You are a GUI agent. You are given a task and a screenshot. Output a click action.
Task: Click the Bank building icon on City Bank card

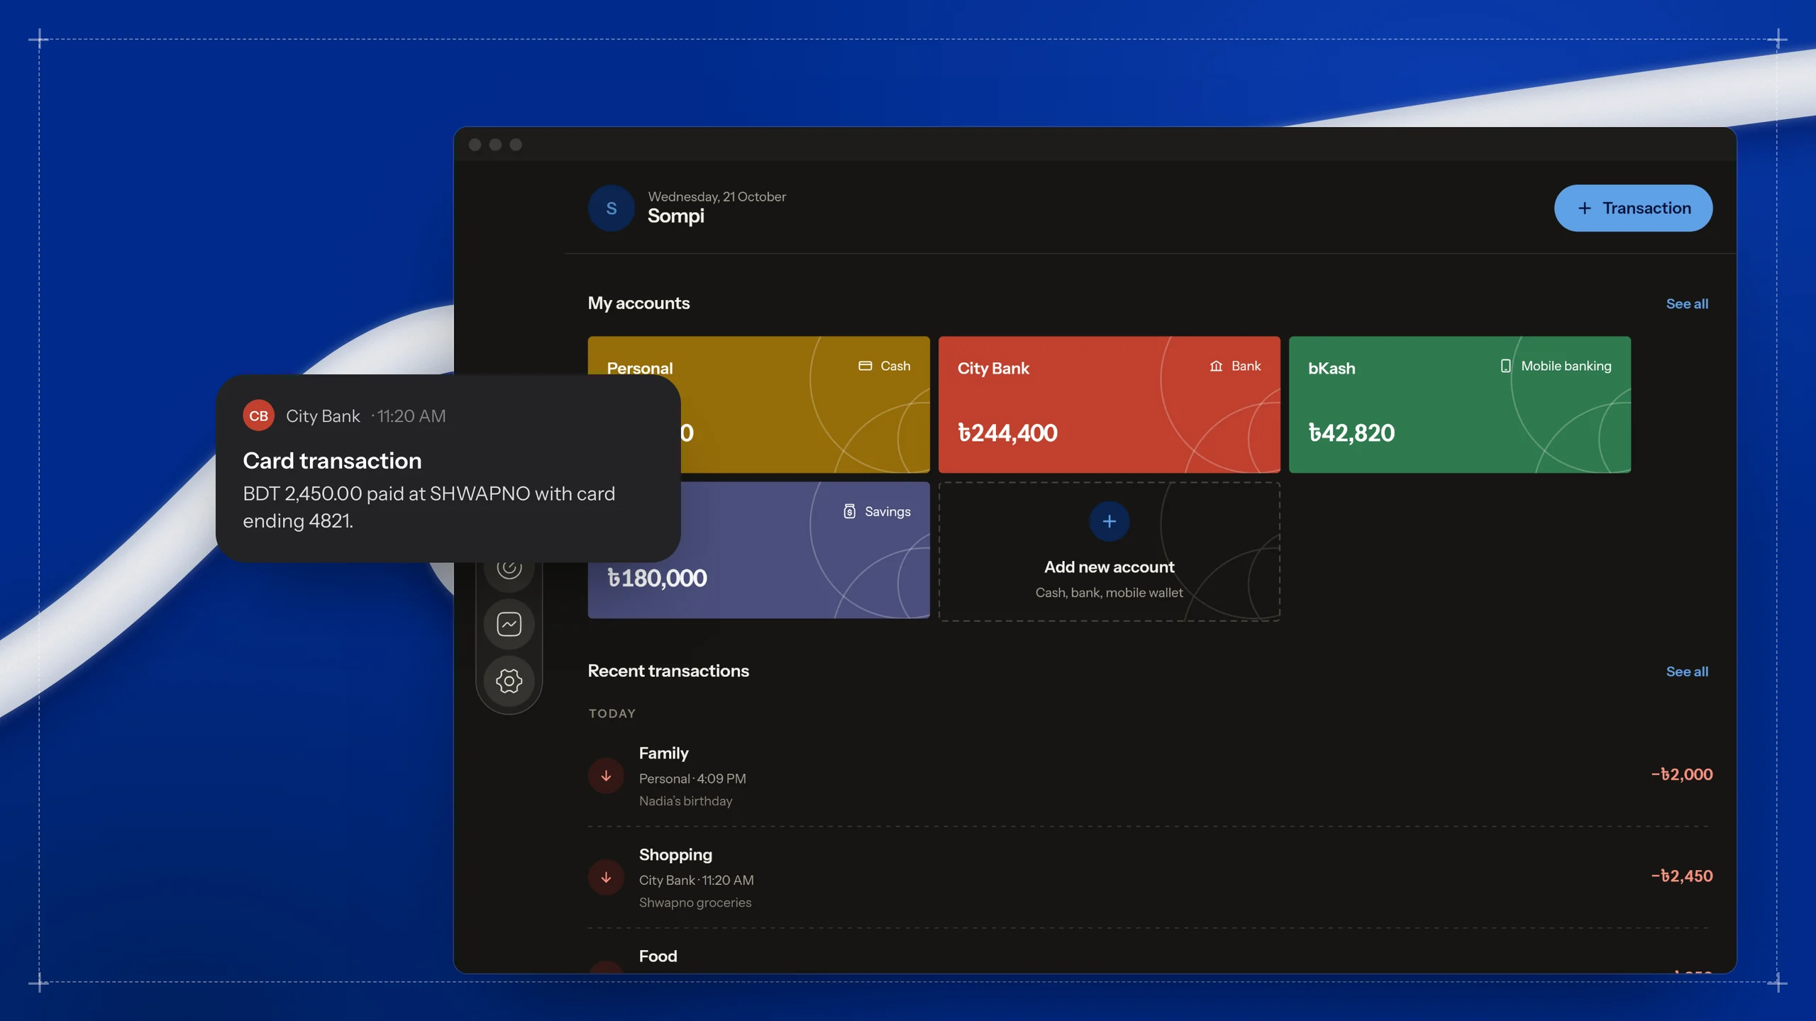click(1216, 366)
